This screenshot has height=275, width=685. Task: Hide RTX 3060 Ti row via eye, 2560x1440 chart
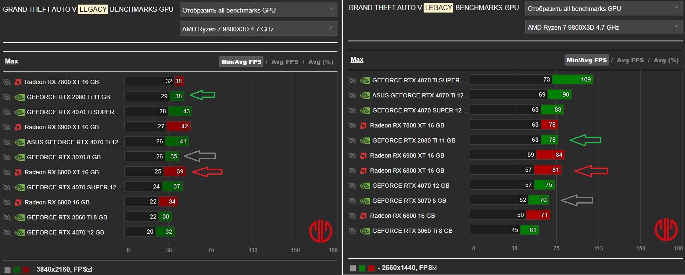[x=352, y=231]
